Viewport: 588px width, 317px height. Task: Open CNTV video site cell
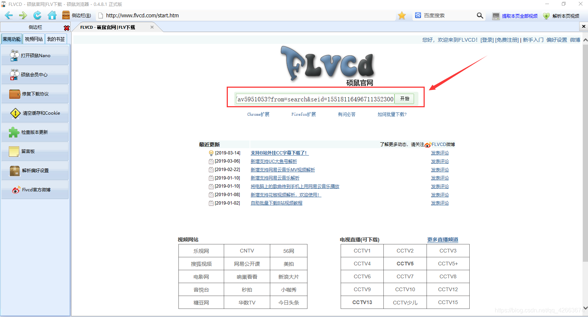click(247, 251)
